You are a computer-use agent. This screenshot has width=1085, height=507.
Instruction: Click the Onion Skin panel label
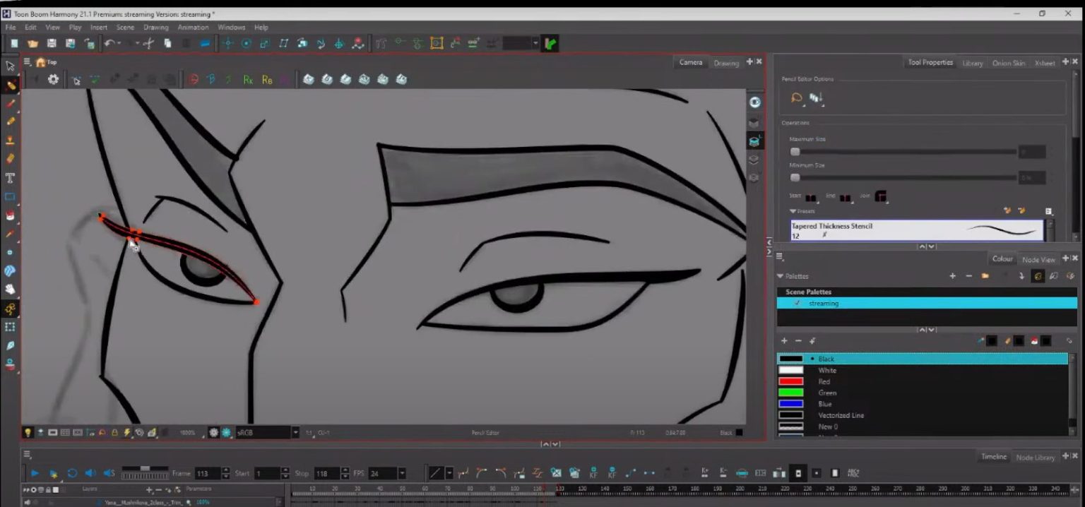tap(1009, 62)
